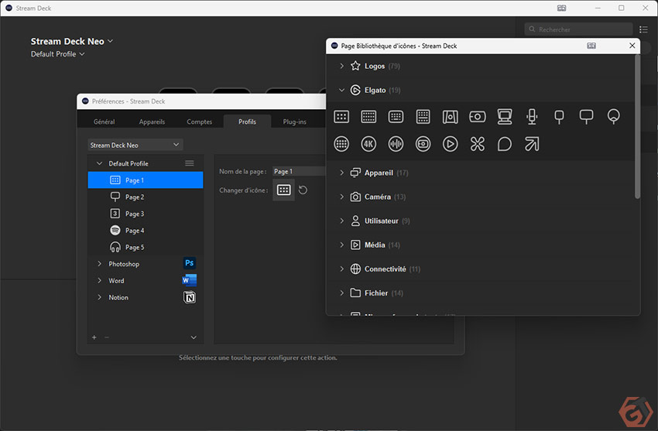The image size is (658, 431).
Task: Select the green screen icon in Elgato set
Action: coord(451,117)
